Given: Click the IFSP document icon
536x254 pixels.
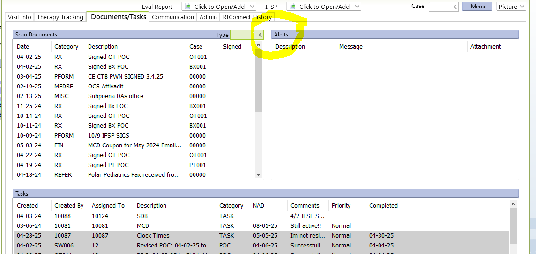Looking at the screenshot, I should 293,7.
